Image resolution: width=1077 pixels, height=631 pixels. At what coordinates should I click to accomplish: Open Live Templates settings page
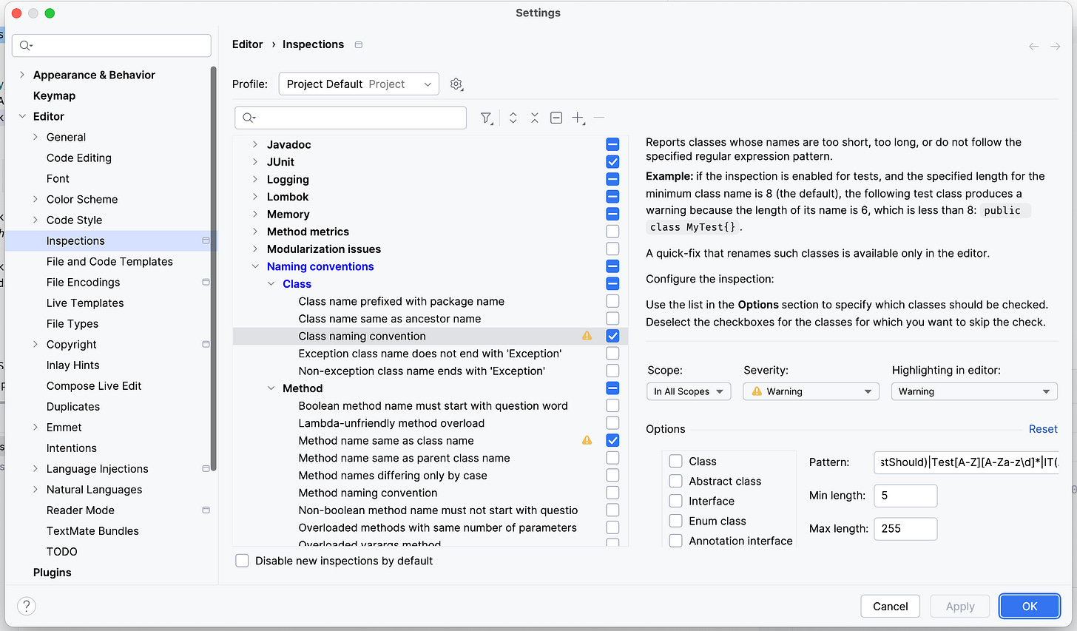click(x=85, y=303)
